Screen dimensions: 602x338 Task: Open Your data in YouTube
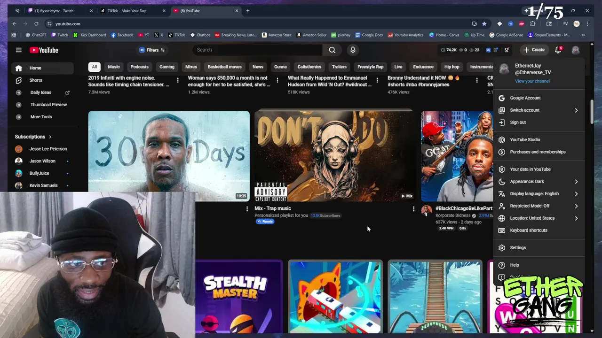(x=539, y=169)
